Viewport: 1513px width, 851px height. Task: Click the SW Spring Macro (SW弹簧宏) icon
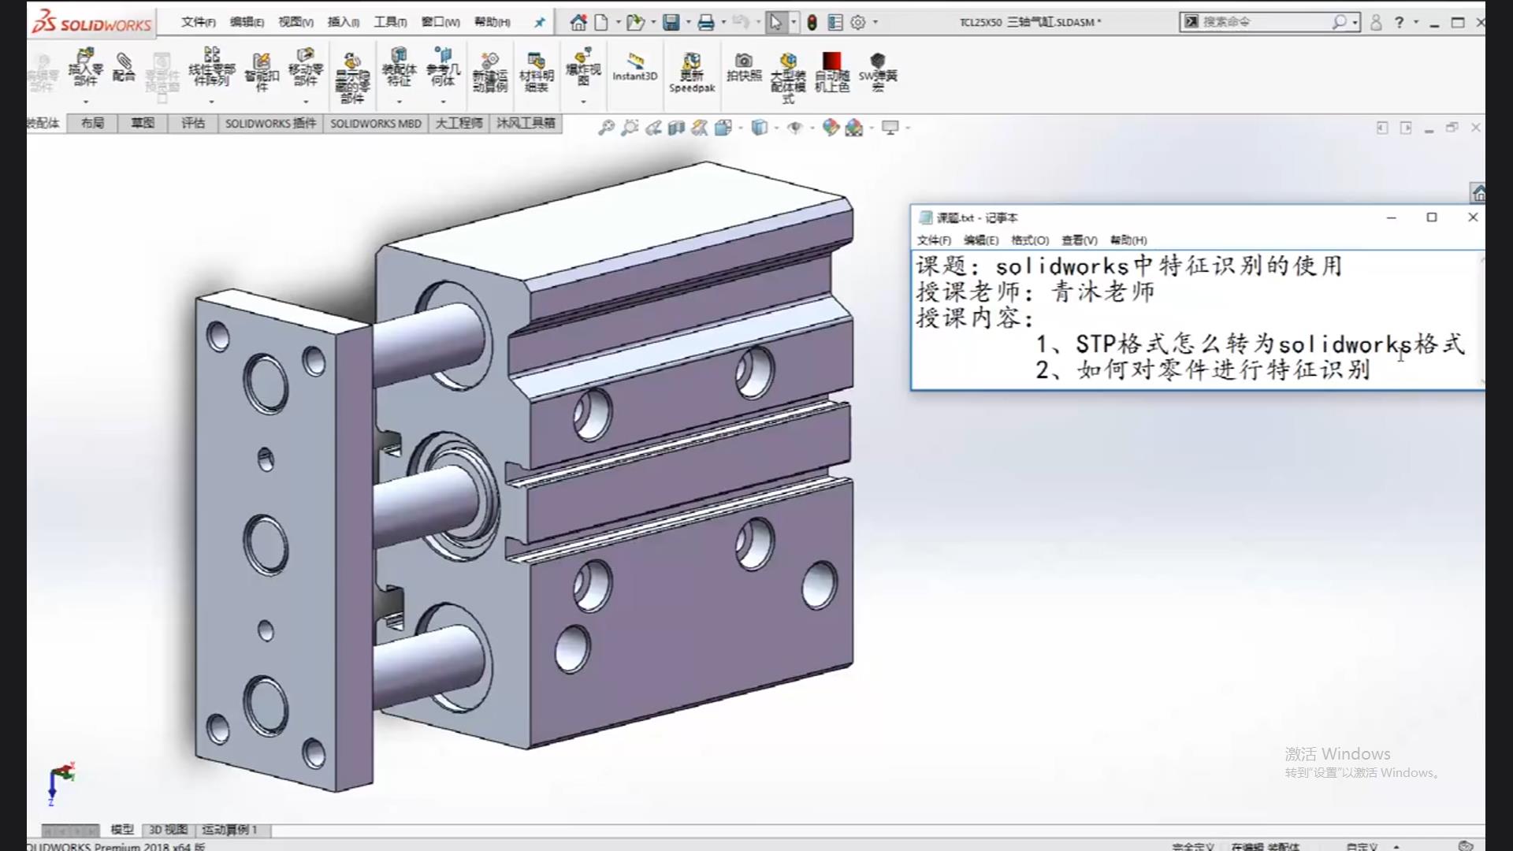(878, 71)
